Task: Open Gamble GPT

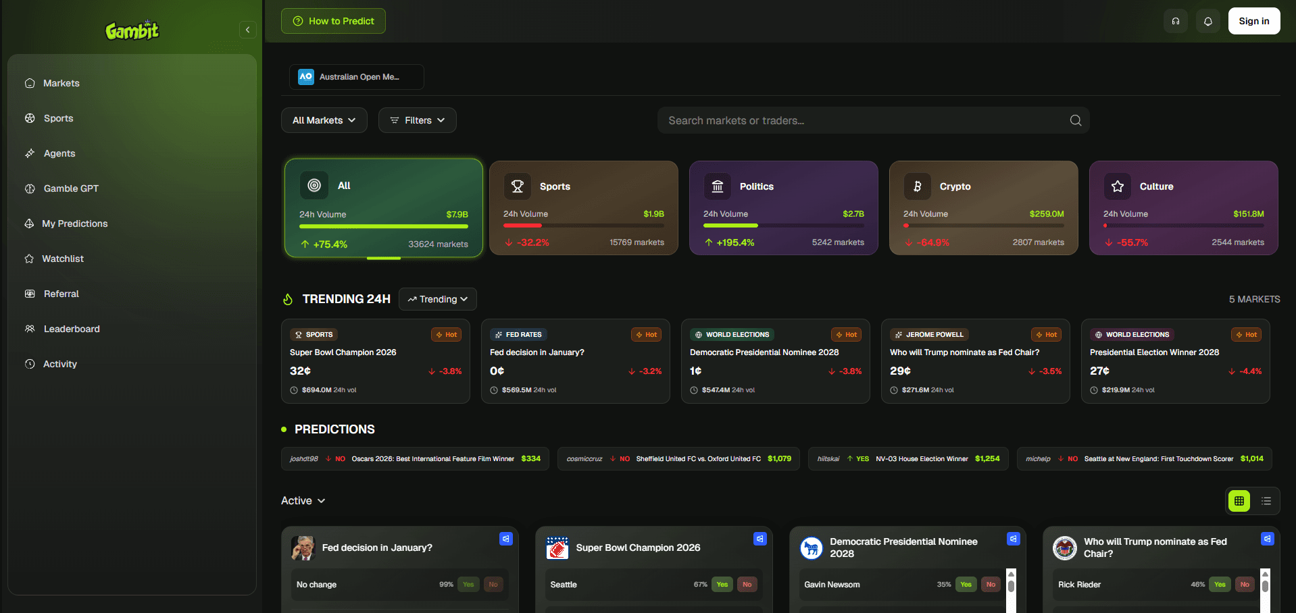Action: coord(70,188)
